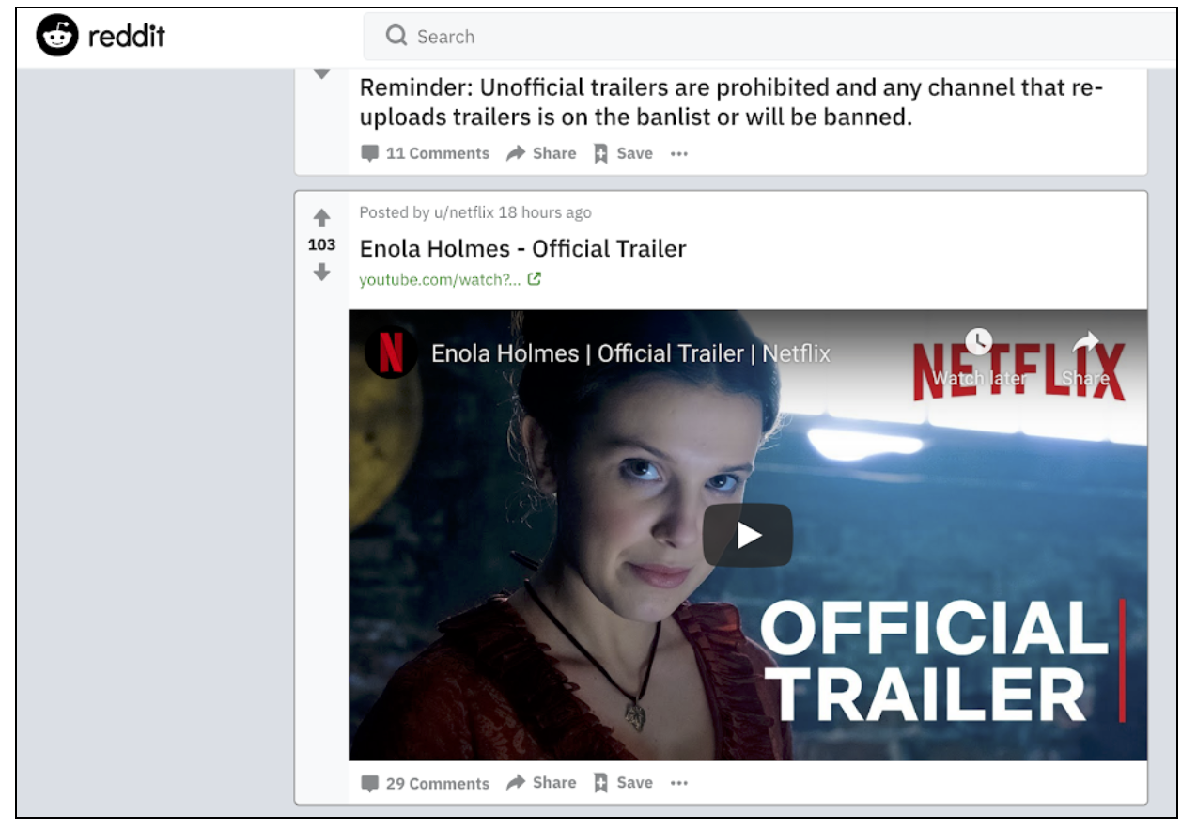The width and height of the screenshot is (1181, 830).
Task: Focus the Reddit search field
Action: tap(752, 37)
